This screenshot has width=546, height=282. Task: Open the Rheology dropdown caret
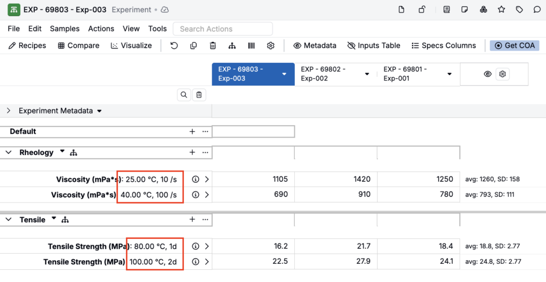[x=62, y=151]
